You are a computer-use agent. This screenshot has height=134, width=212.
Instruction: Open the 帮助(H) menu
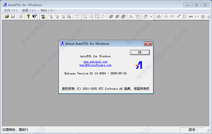click(x=48, y=11)
